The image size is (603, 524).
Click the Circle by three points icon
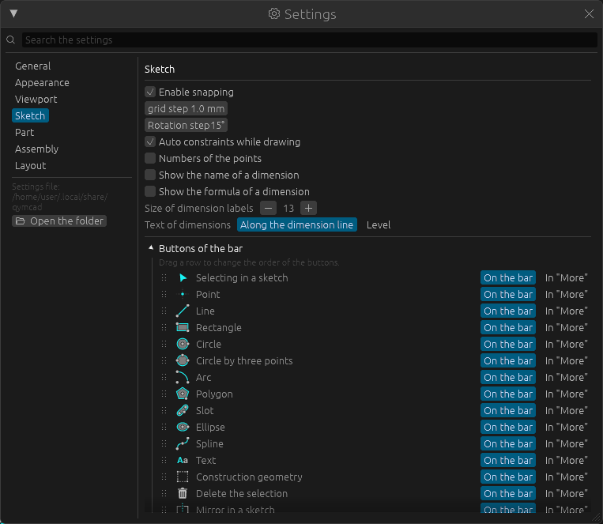tap(183, 360)
